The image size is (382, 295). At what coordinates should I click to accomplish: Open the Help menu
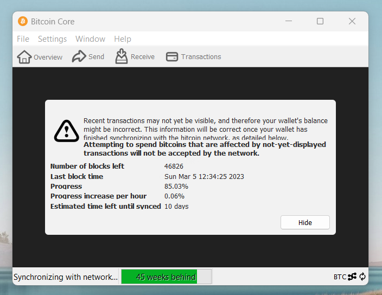[123, 39]
